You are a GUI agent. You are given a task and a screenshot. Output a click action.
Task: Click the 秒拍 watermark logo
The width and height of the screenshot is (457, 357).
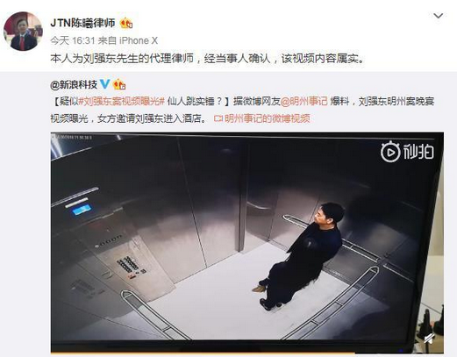(x=407, y=152)
